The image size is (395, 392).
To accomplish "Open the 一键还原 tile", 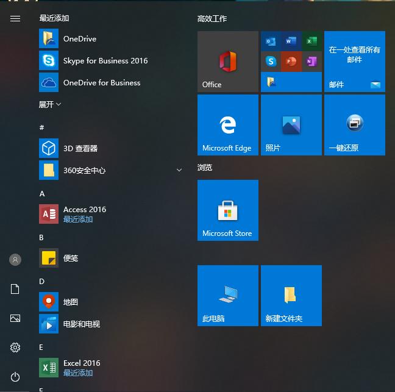I will tap(355, 125).
